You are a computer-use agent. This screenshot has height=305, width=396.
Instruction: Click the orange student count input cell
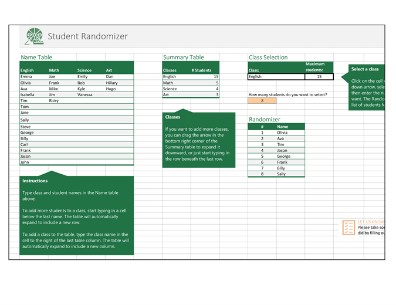pos(262,100)
